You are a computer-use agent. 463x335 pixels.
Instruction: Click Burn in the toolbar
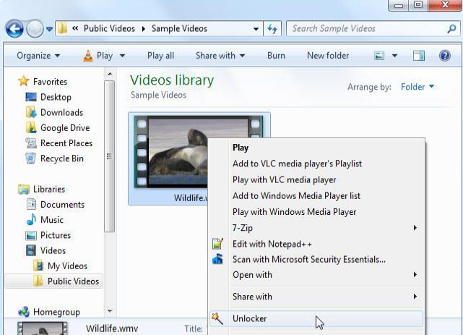click(276, 56)
